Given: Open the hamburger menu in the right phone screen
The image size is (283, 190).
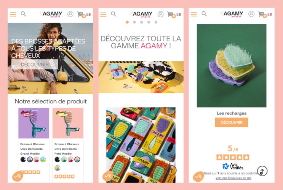Looking at the screenshot, I should (194, 14).
